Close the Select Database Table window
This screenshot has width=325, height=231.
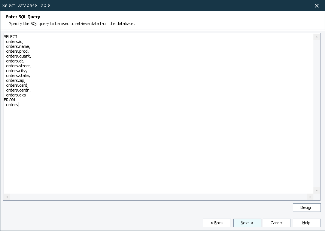point(316,6)
